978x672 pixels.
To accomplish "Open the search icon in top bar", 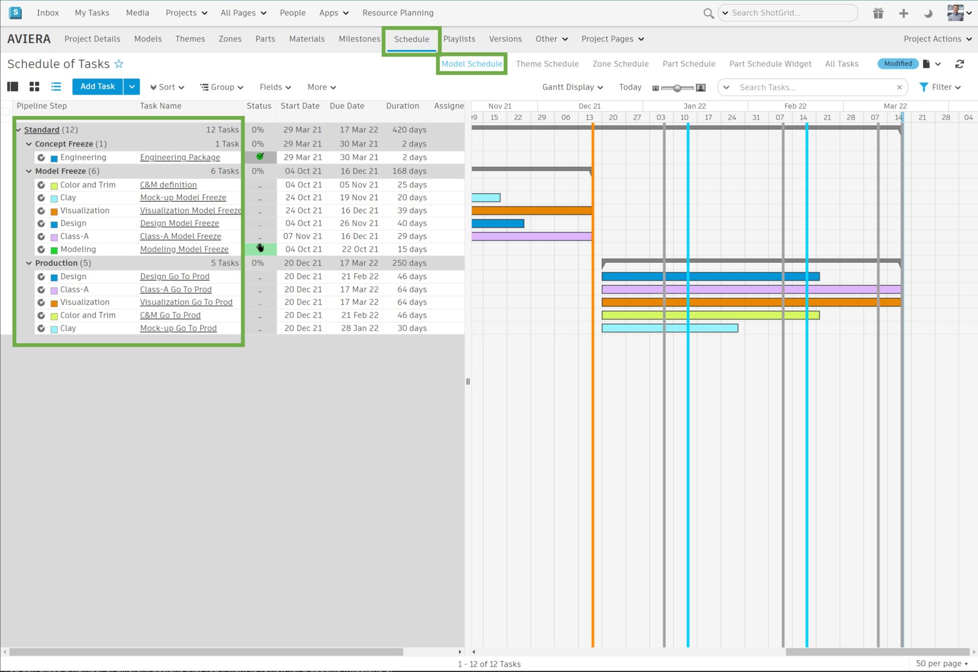I will pyautogui.click(x=708, y=13).
